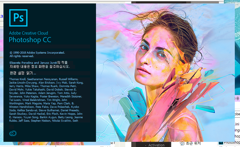
Task: Click the '자세한 내용은 정보 화면을 참조하십시오.' text
Action: (x=40, y=67)
